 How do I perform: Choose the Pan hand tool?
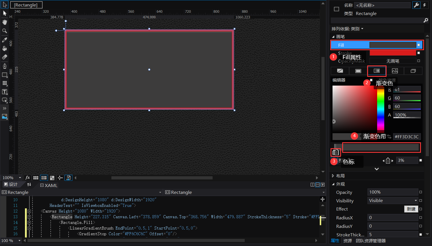pyautogui.click(x=5, y=22)
